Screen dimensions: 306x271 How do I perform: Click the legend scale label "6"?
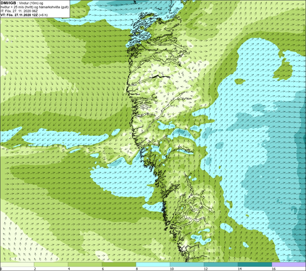103,269
